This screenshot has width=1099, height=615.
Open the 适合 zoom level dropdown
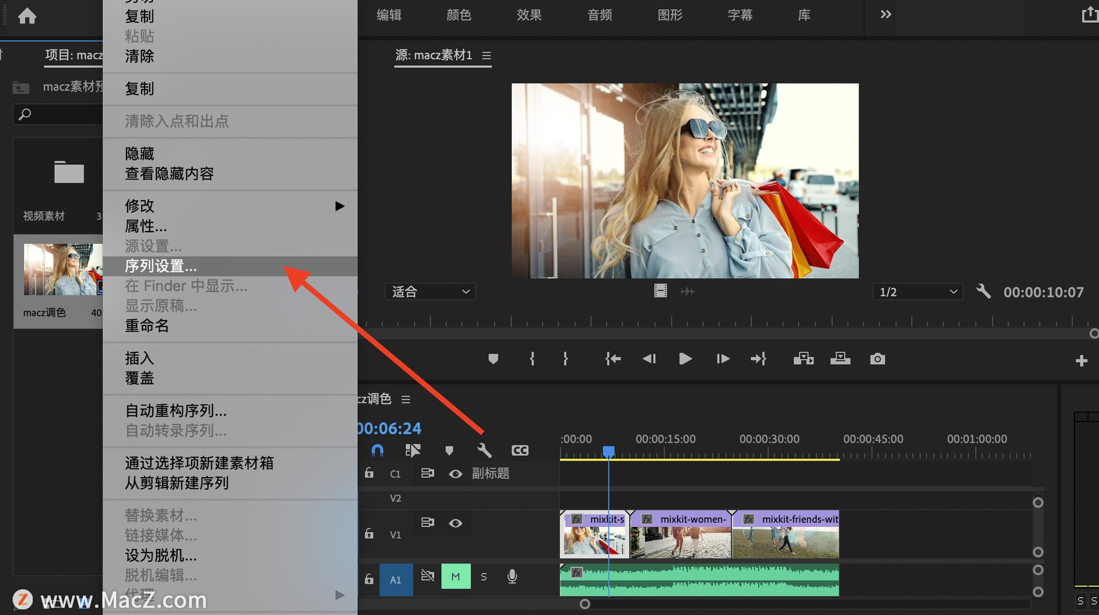coord(430,291)
